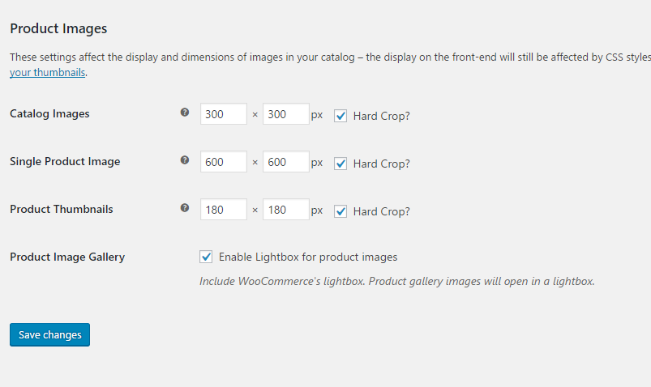Select the Product Thumbnails height field

click(x=285, y=209)
